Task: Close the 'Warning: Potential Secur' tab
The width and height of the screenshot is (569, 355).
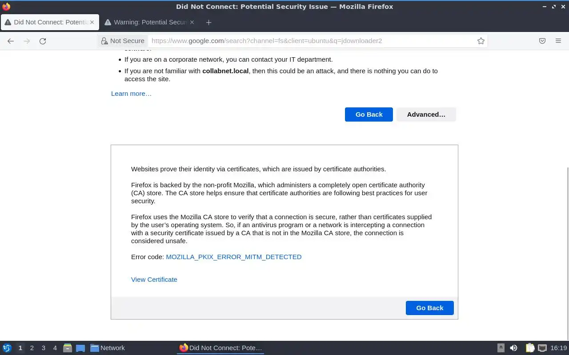Action: (x=192, y=22)
